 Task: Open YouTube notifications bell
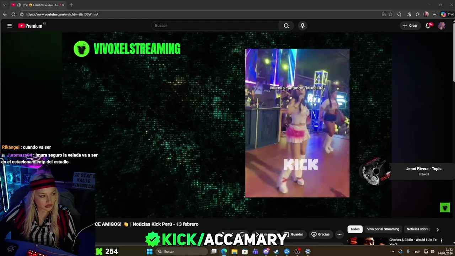click(428, 26)
